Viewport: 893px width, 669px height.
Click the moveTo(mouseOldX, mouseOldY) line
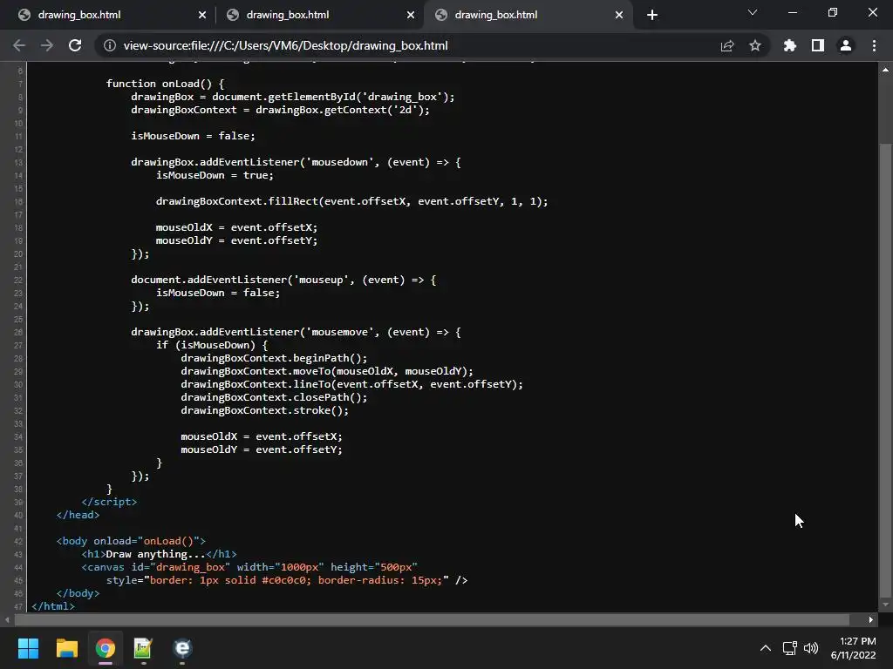click(327, 371)
